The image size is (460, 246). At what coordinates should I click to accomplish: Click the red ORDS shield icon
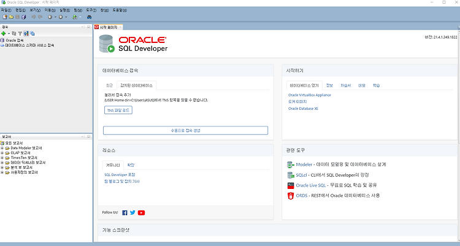coord(291,196)
